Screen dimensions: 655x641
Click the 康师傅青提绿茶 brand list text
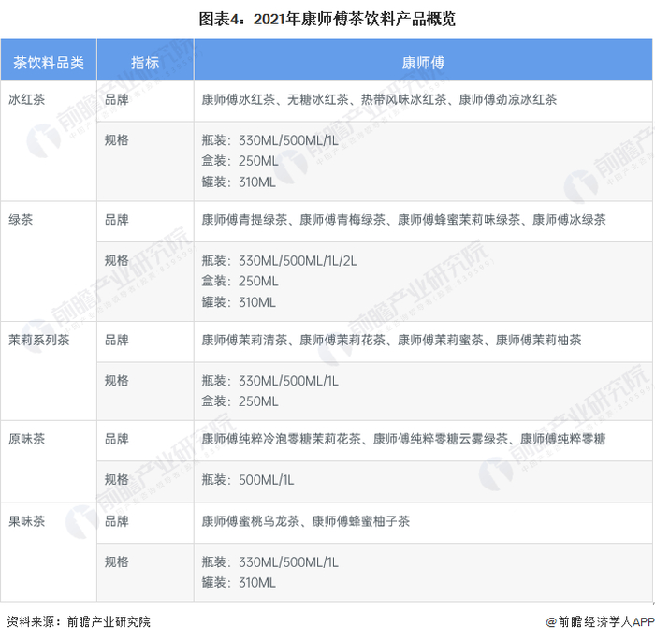pos(403,219)
